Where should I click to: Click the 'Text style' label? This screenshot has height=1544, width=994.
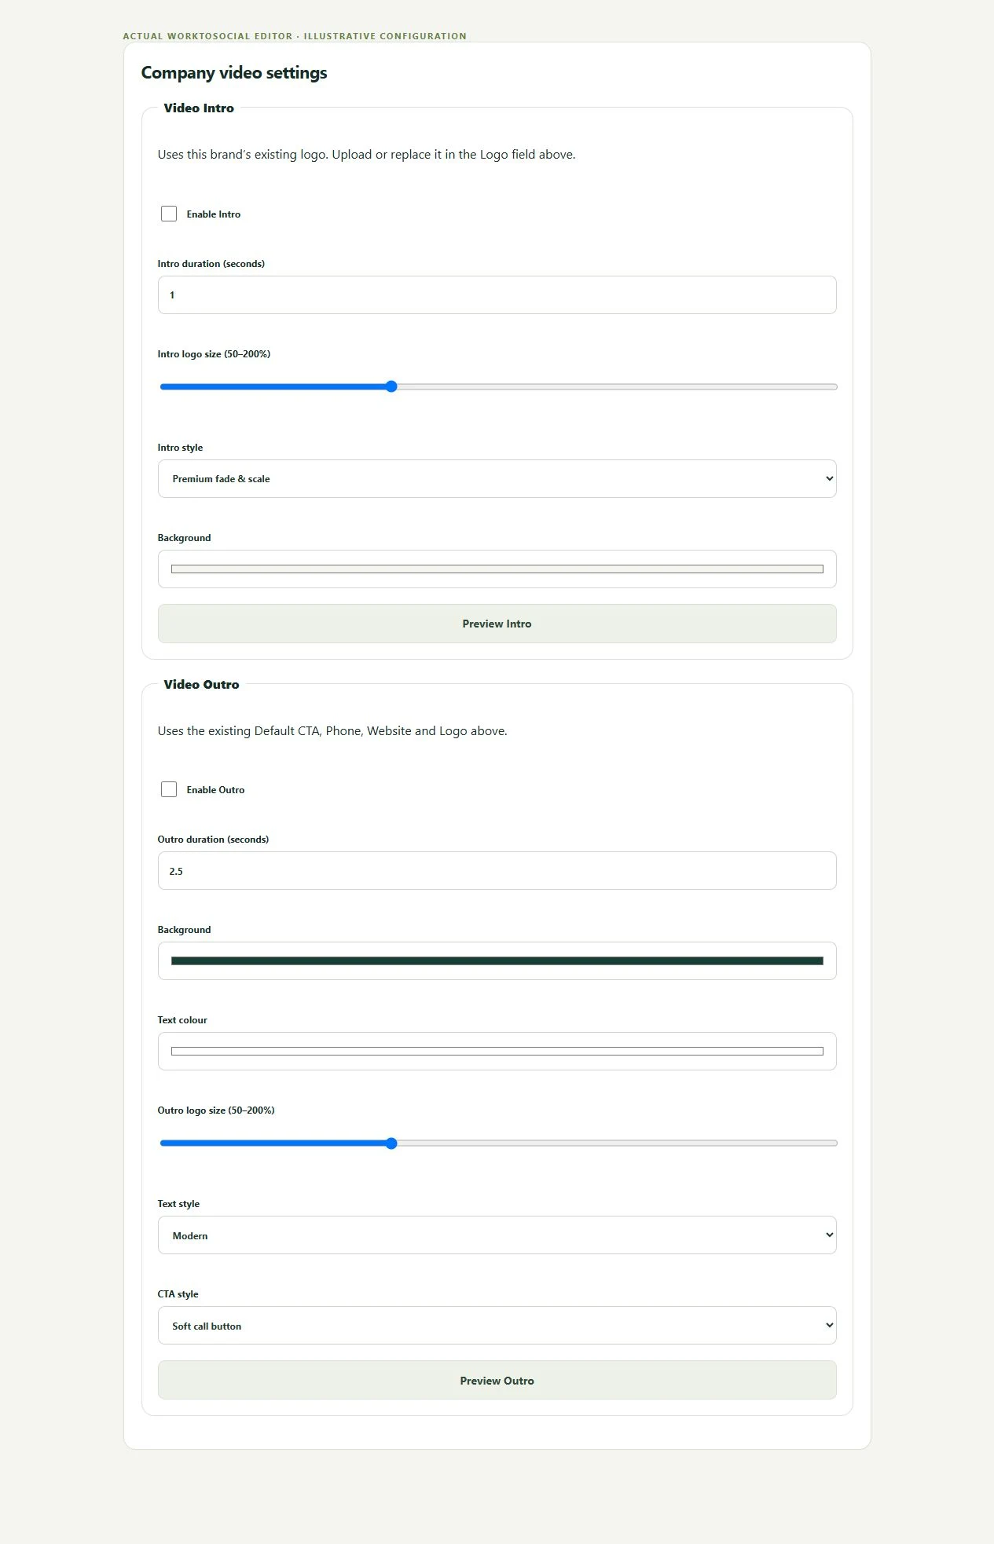pyautogui.click(x=178, y=1204)
